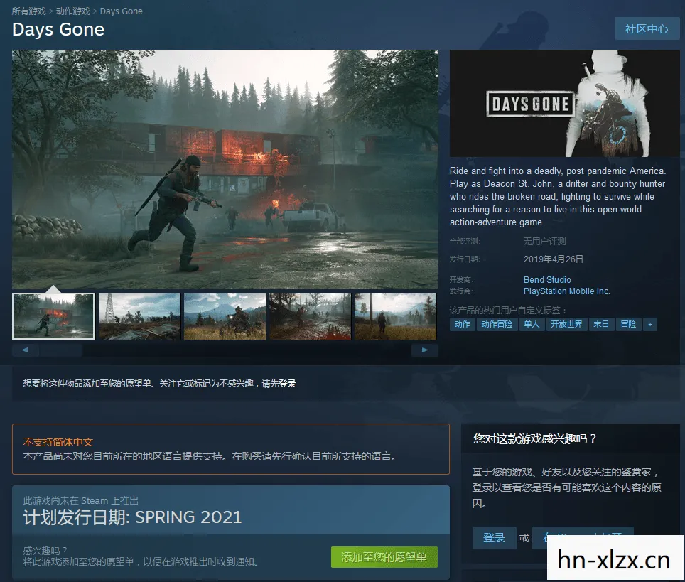This screenshot has width=685, height=582.
Task: Click the 不支持简体中文 warning heading
Action: pos(58,442)
